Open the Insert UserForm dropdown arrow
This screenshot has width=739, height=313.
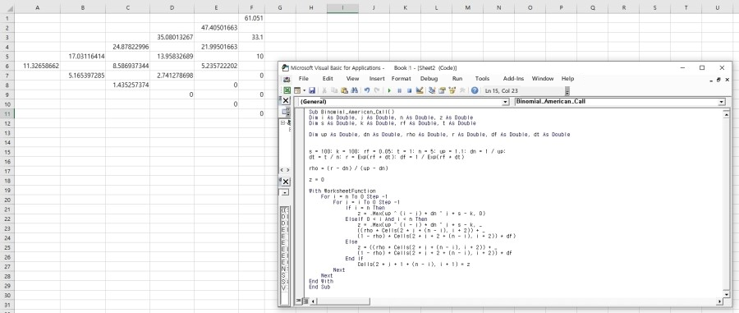tap(304, 90)
